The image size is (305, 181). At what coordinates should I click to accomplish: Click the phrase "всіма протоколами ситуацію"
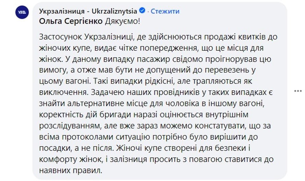coord(95,137)
